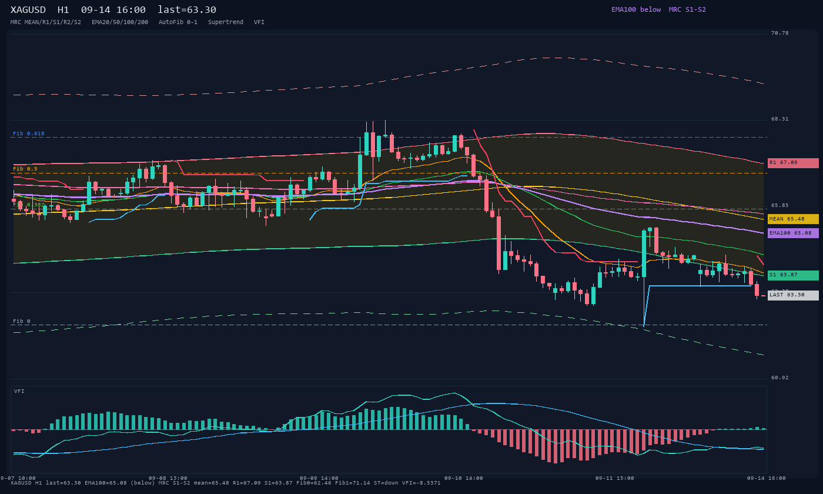Click the "Fib 0" level label
This screenshot has height=494, width=823.
pos(22,321)
